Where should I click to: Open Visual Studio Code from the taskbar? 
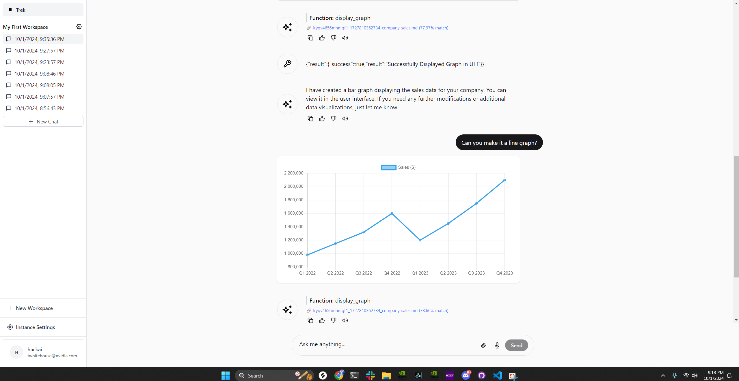point(497,375)
